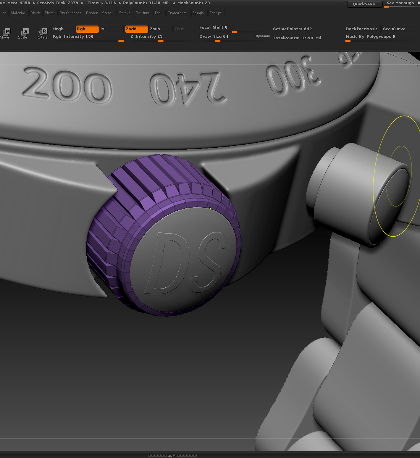Open the Zscript menu
This screenshot has height=458, width=420.
point(216,13)
